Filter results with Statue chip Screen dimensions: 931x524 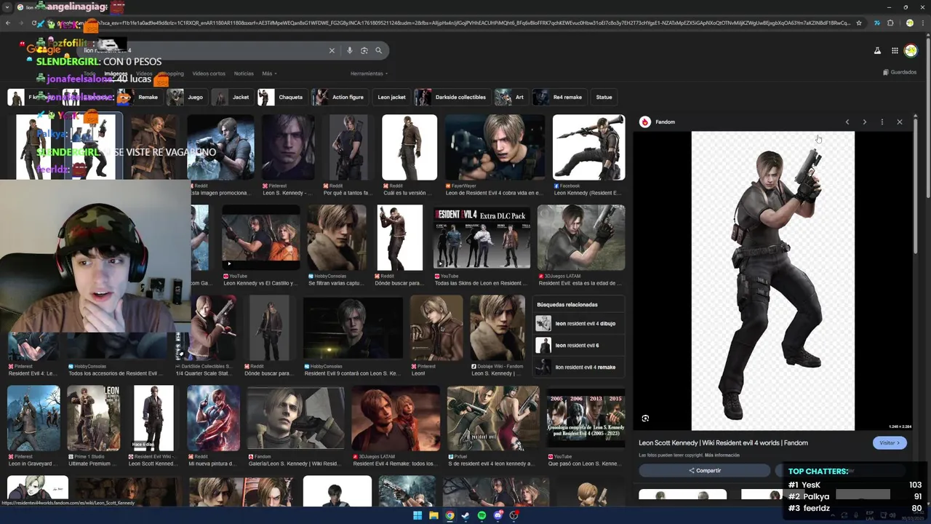604,97
